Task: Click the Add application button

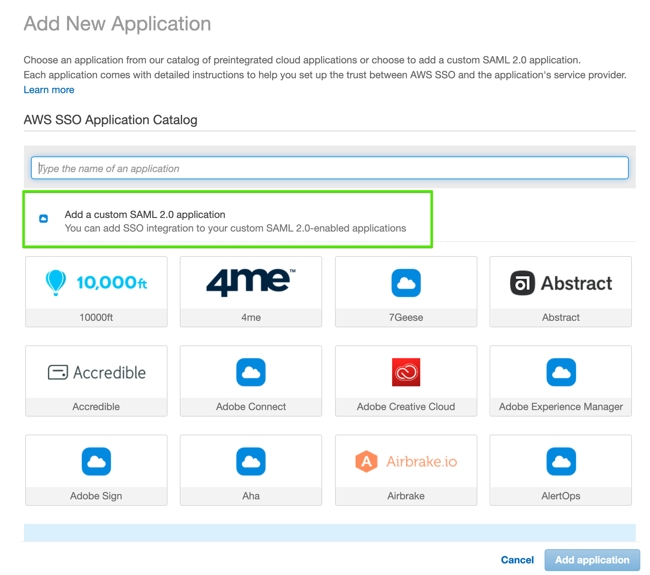Action: pyautogui.click(x=592, y=560)
